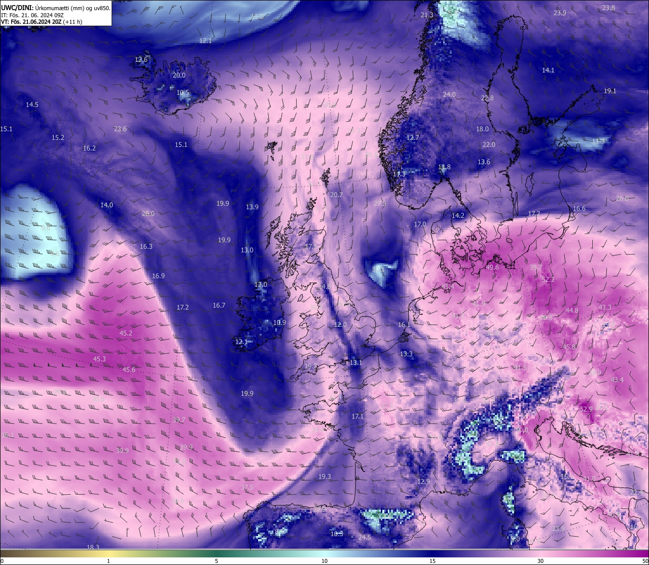Viewport: 649px width, 565px height.
Task: Click the 37.5 value label
Action: (247, 487)
